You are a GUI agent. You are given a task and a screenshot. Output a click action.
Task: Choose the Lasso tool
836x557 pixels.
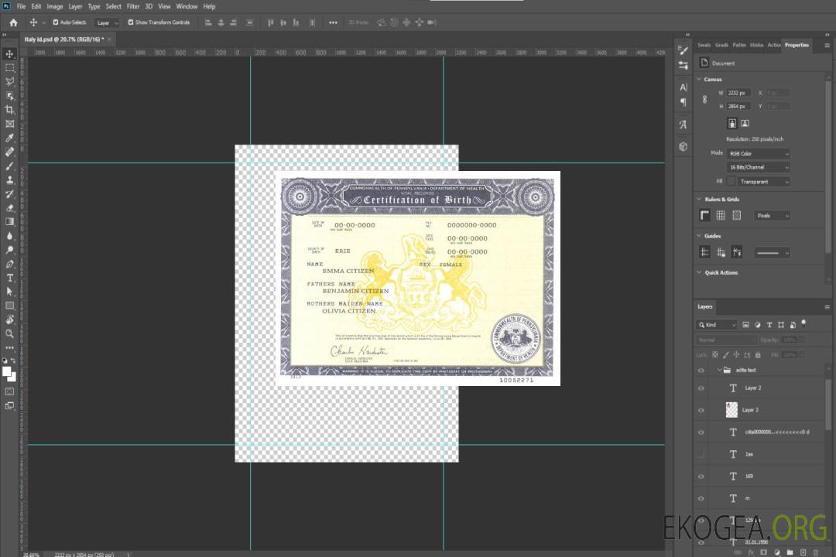pos(10,81)
